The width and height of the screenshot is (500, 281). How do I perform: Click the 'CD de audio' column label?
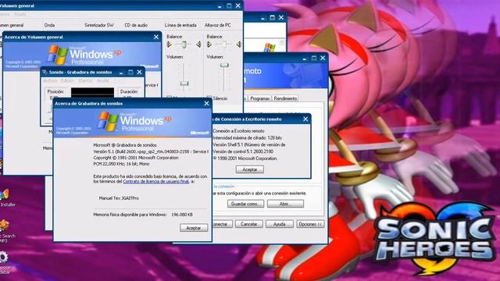[136, 25]
